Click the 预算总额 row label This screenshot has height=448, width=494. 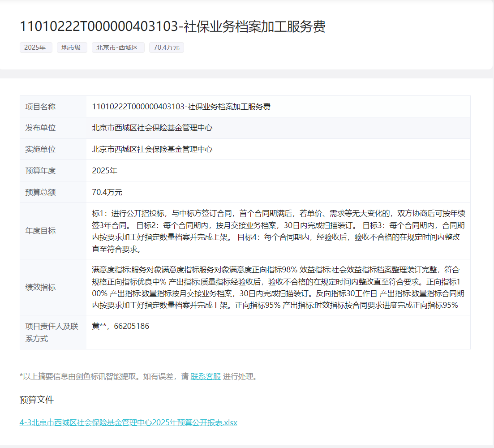(x=40, y=192)
